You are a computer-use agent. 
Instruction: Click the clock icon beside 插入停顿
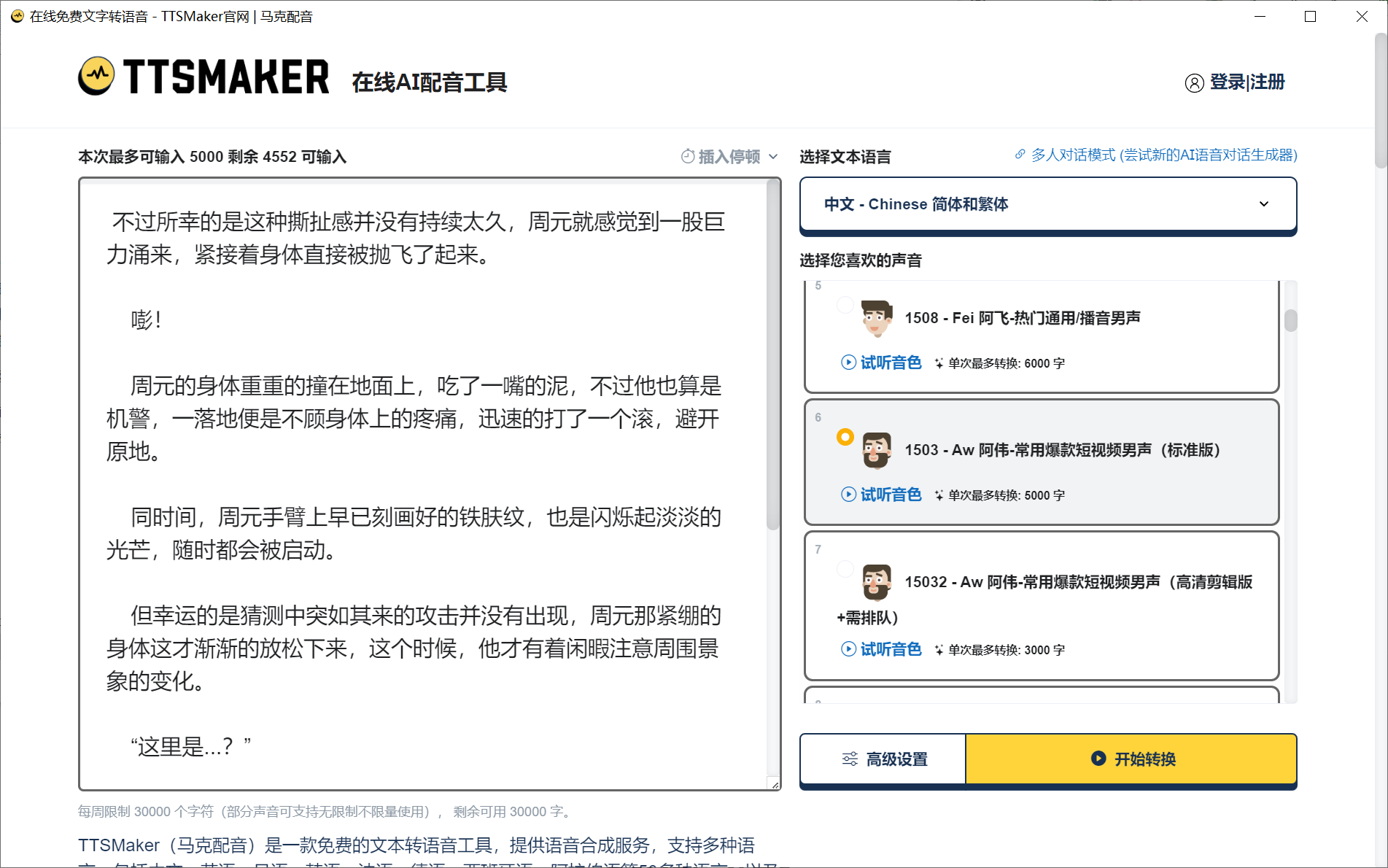(x=688, y=156)
